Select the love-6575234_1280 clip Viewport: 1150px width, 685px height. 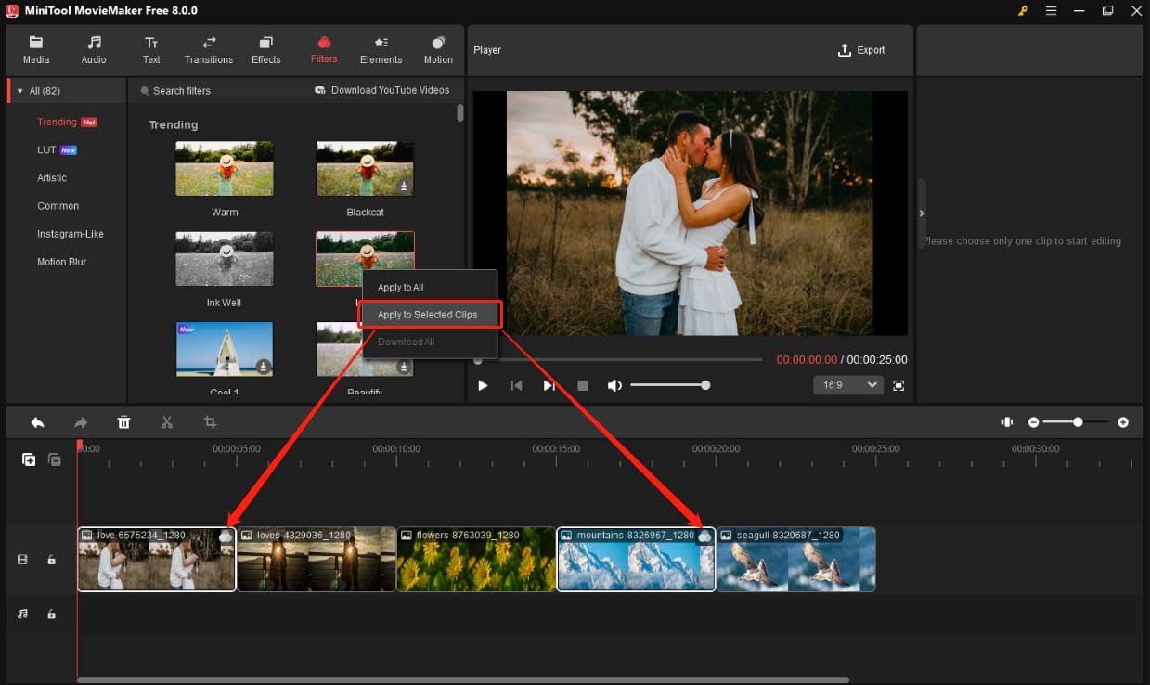tap(157, 560)
